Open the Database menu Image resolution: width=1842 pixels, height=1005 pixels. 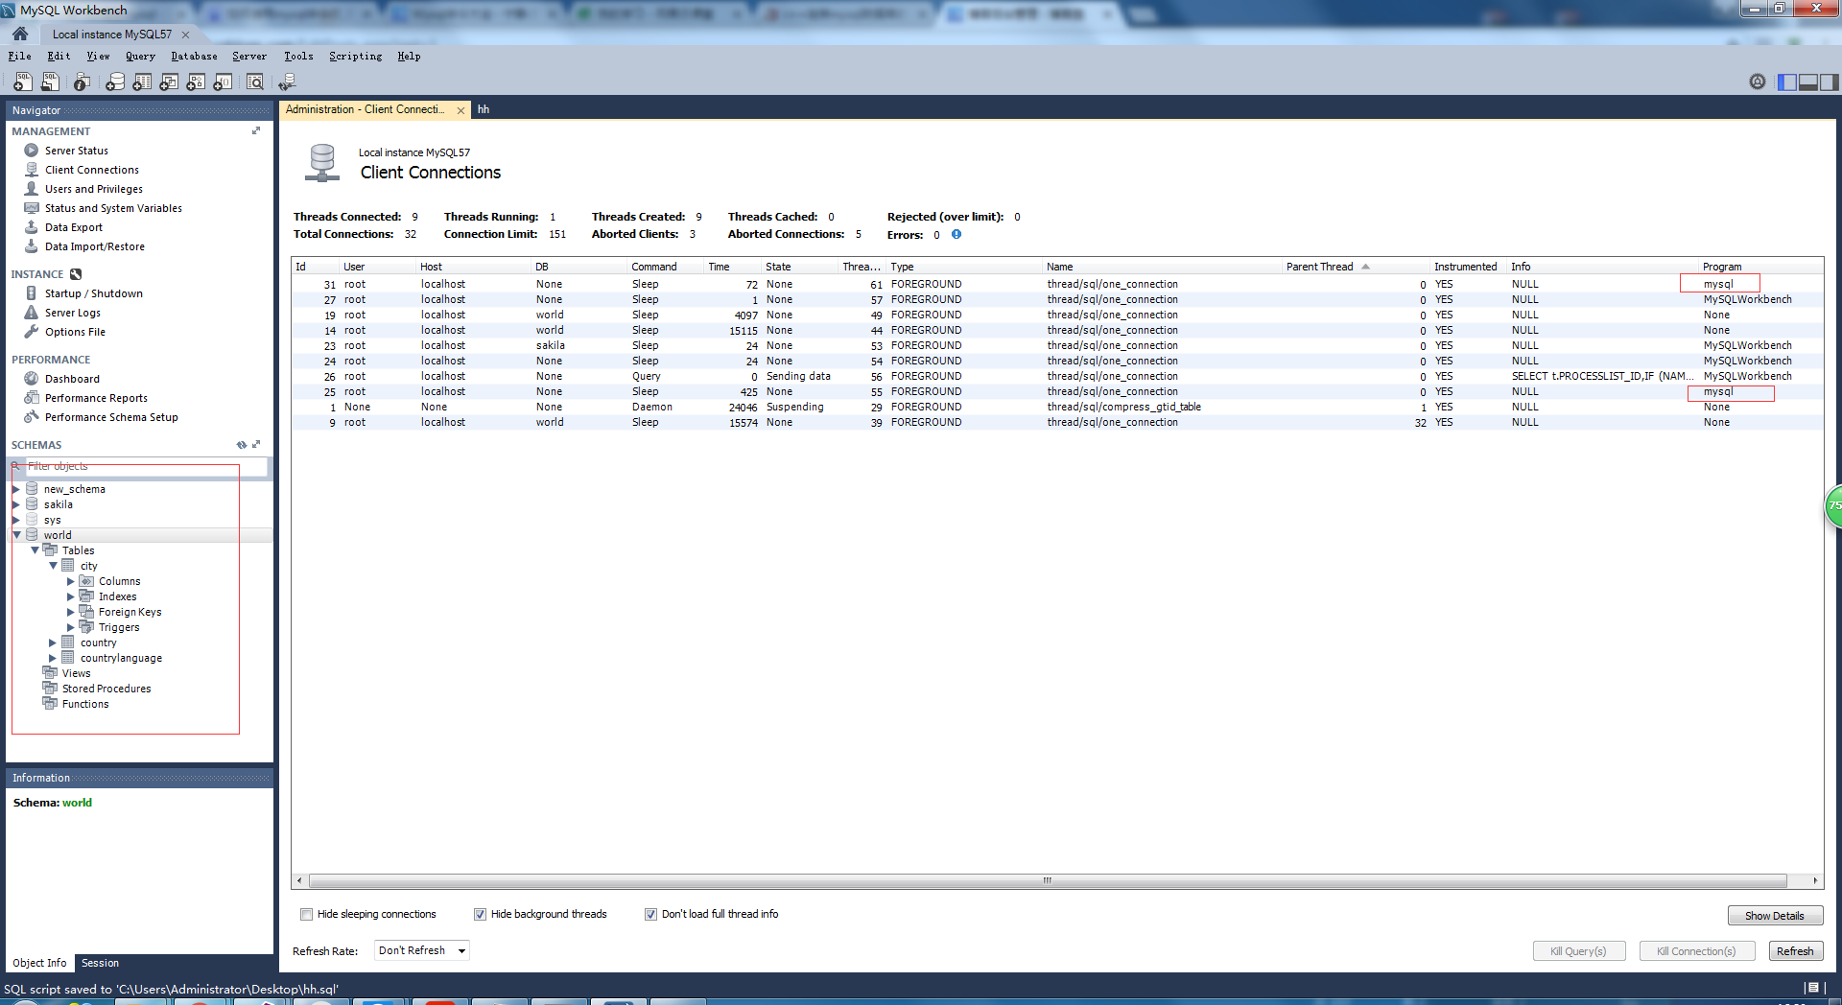click(x=194, y=57)
